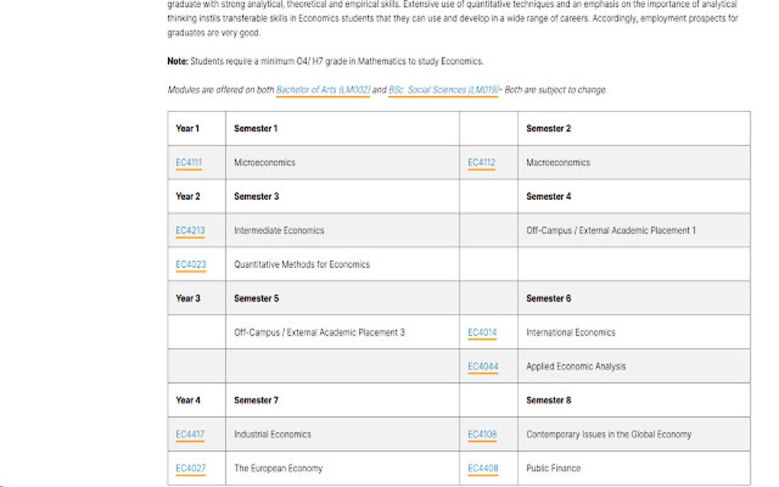
Task: Click the Applied Economic Analysis cell
Action: coord(576,366)
